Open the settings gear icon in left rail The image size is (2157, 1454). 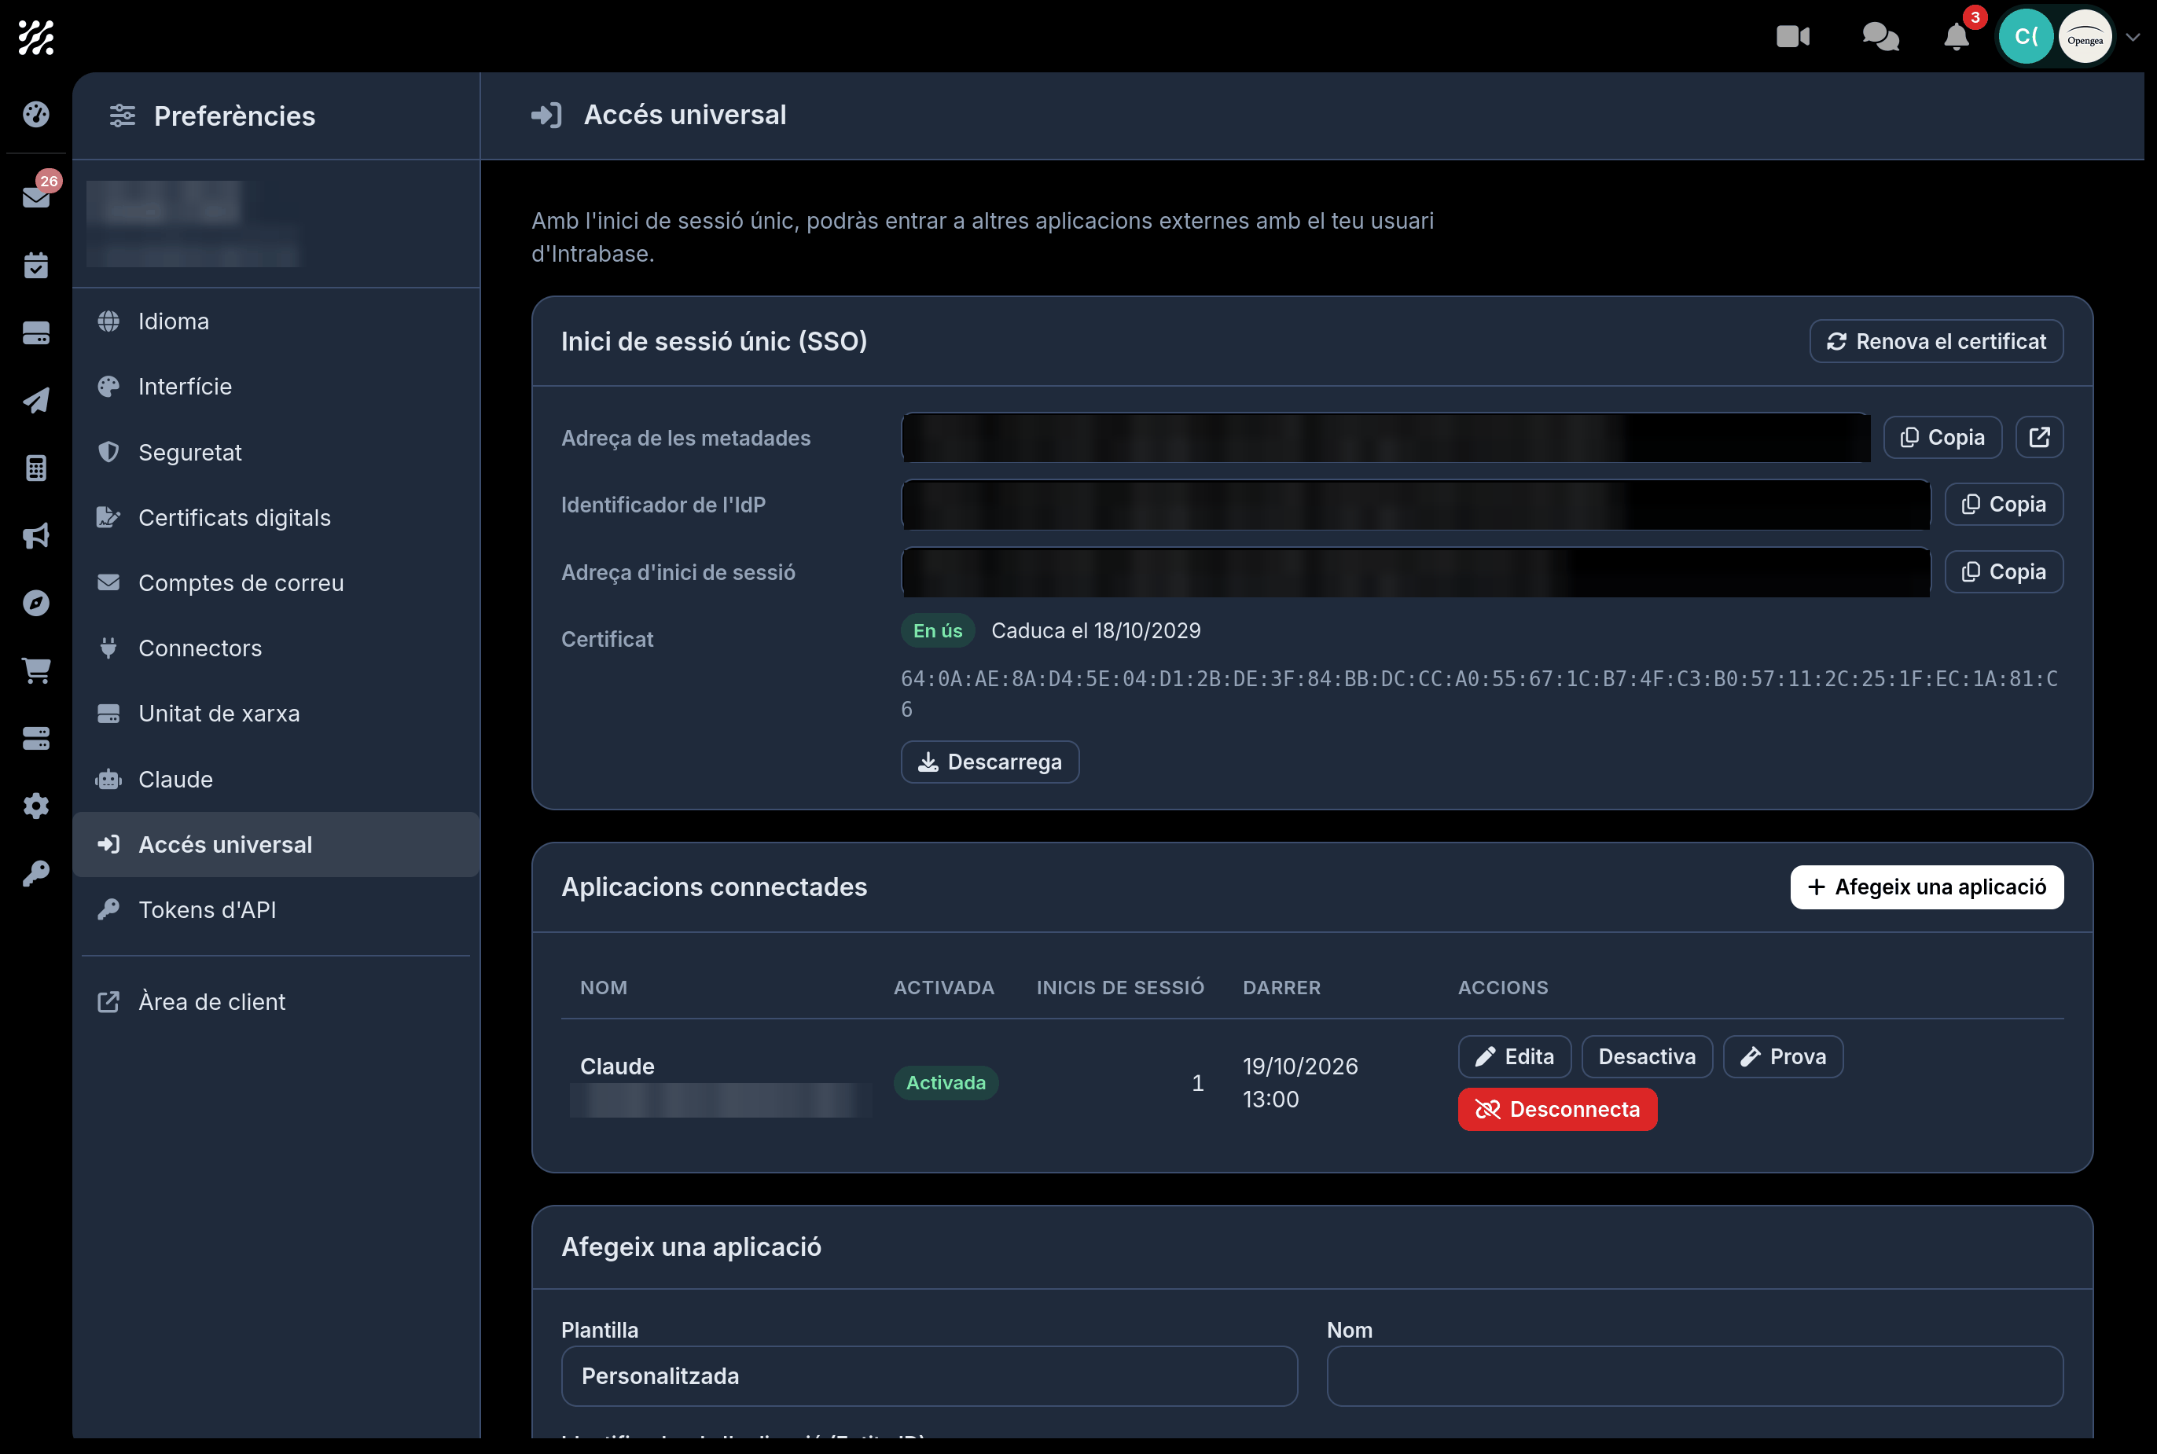(x=36, y=805)
